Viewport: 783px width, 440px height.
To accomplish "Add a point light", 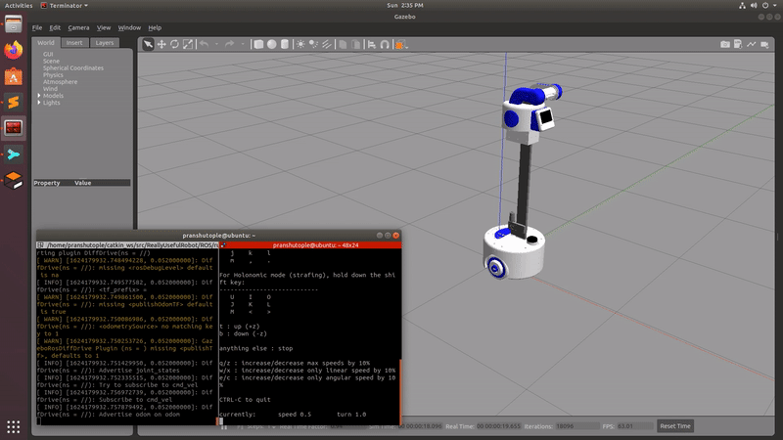I will click(x=300, y=44).
